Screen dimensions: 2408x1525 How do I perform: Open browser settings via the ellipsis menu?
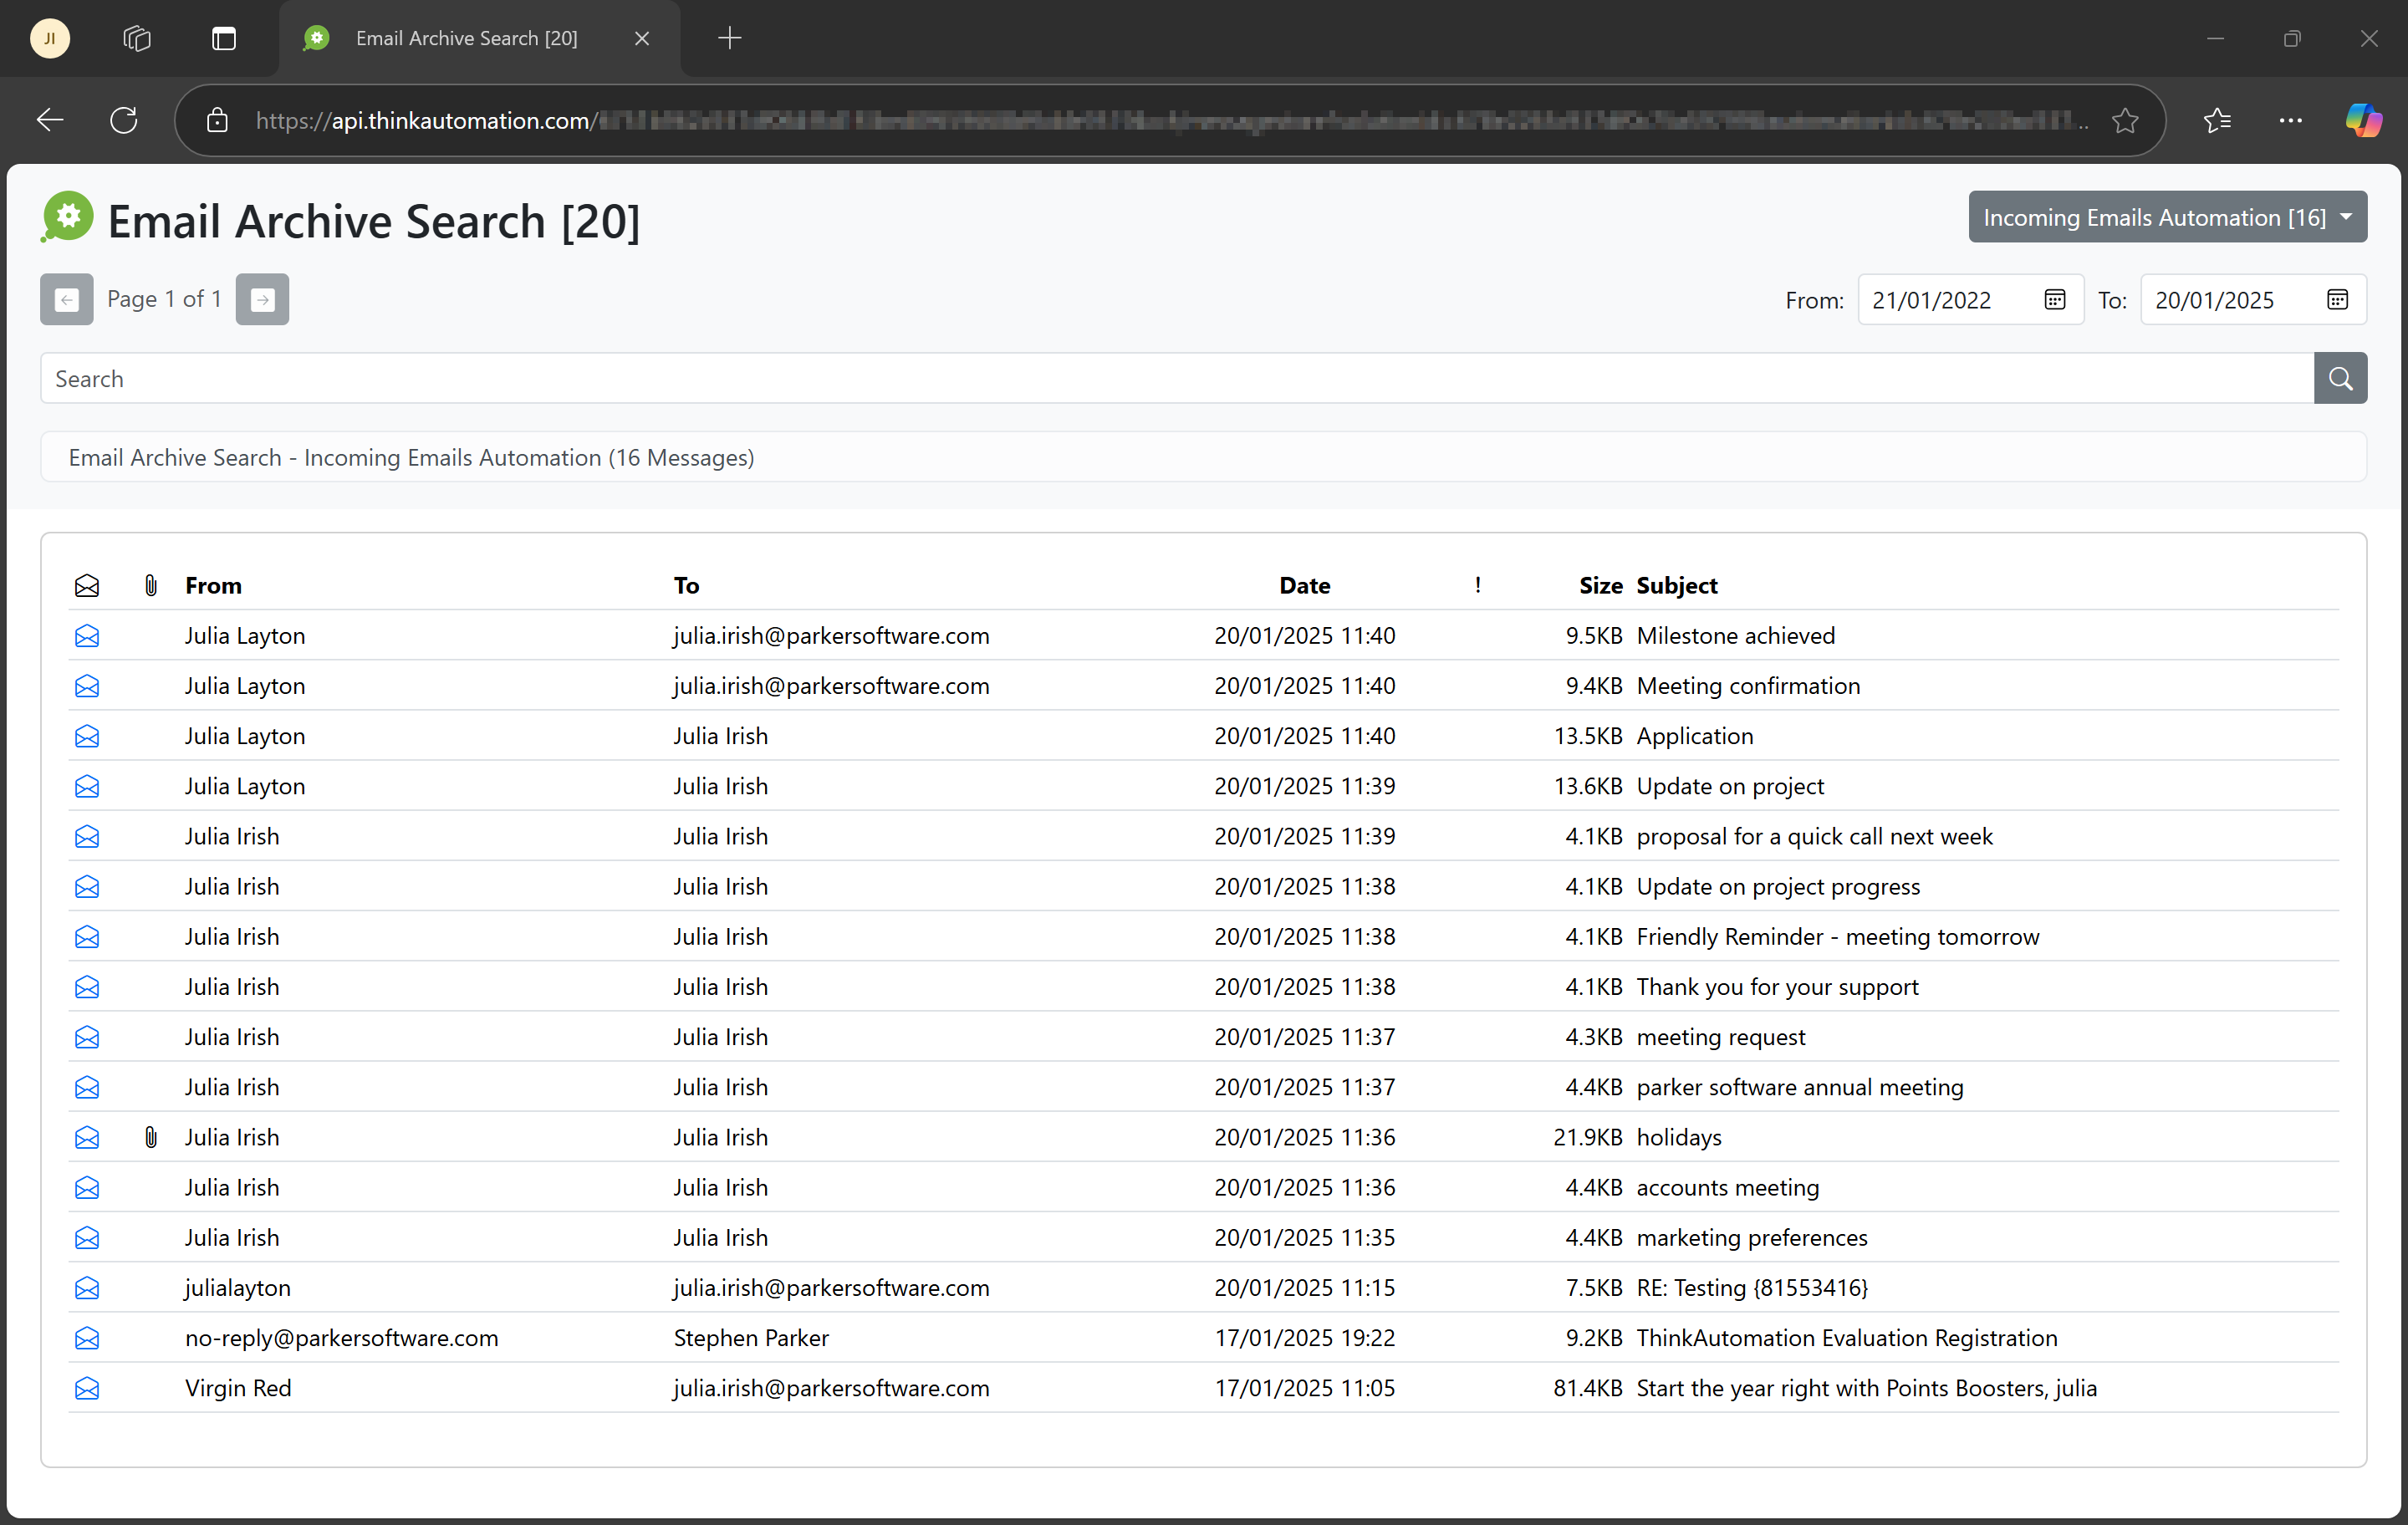2291,120
